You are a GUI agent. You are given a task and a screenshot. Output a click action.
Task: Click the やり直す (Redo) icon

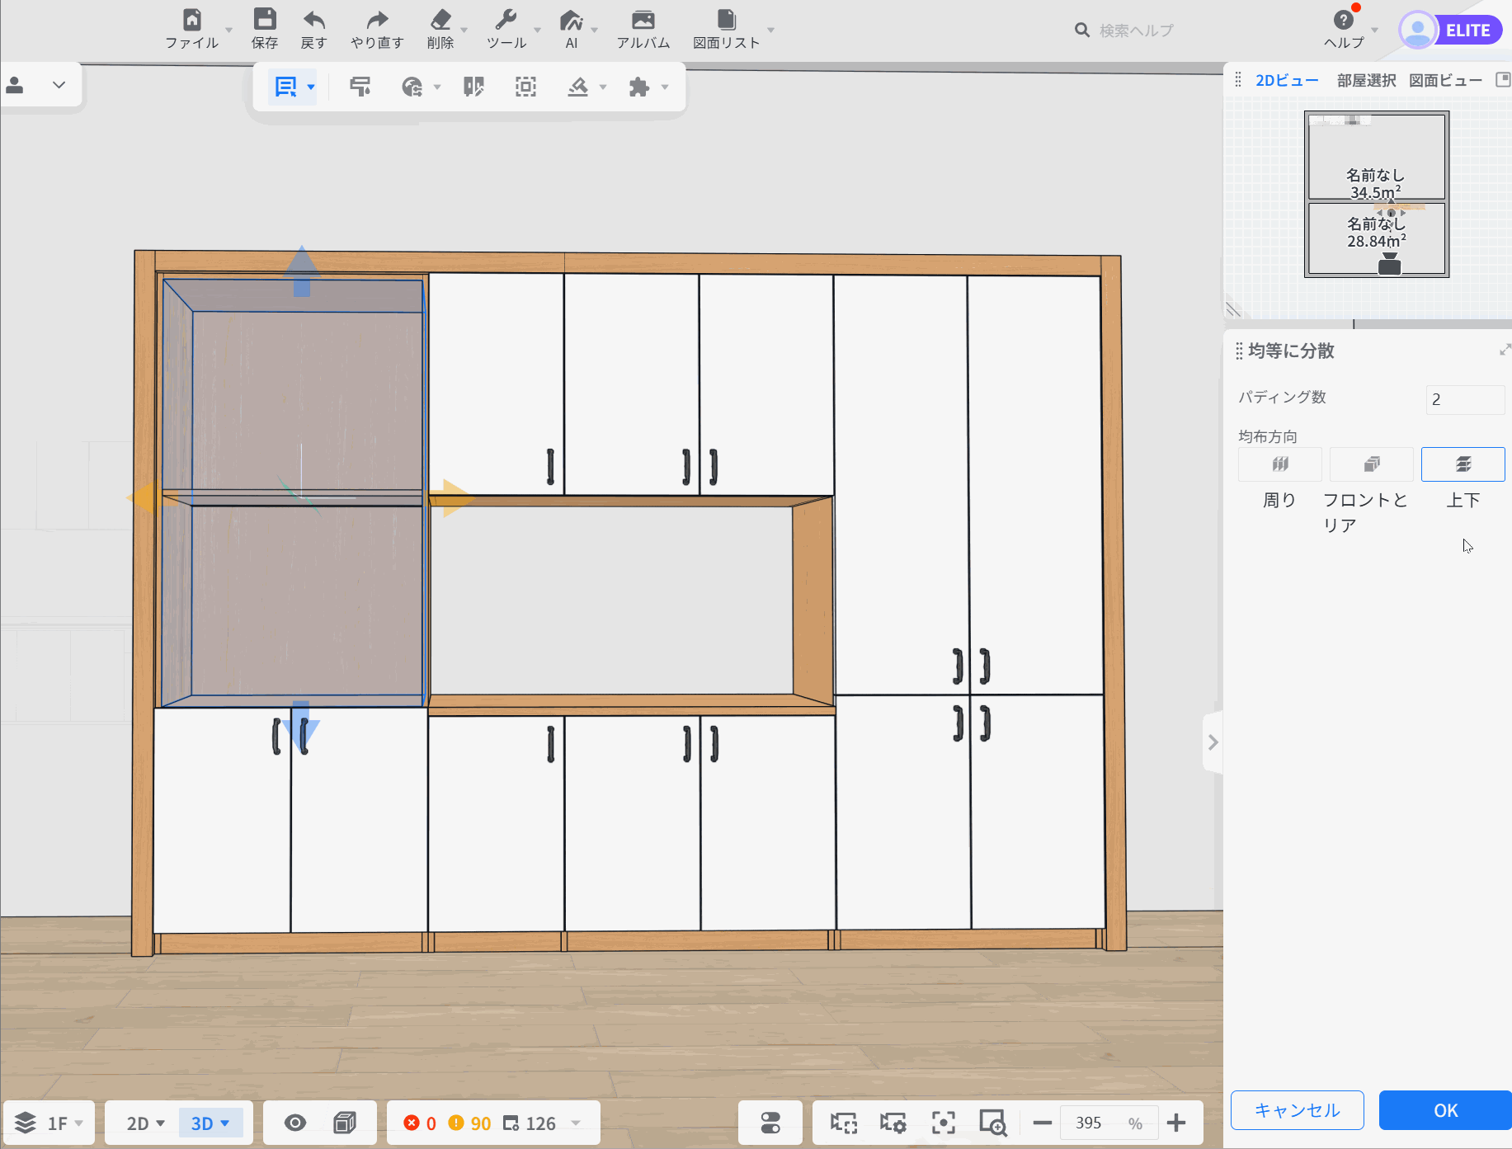click(377, 29)
